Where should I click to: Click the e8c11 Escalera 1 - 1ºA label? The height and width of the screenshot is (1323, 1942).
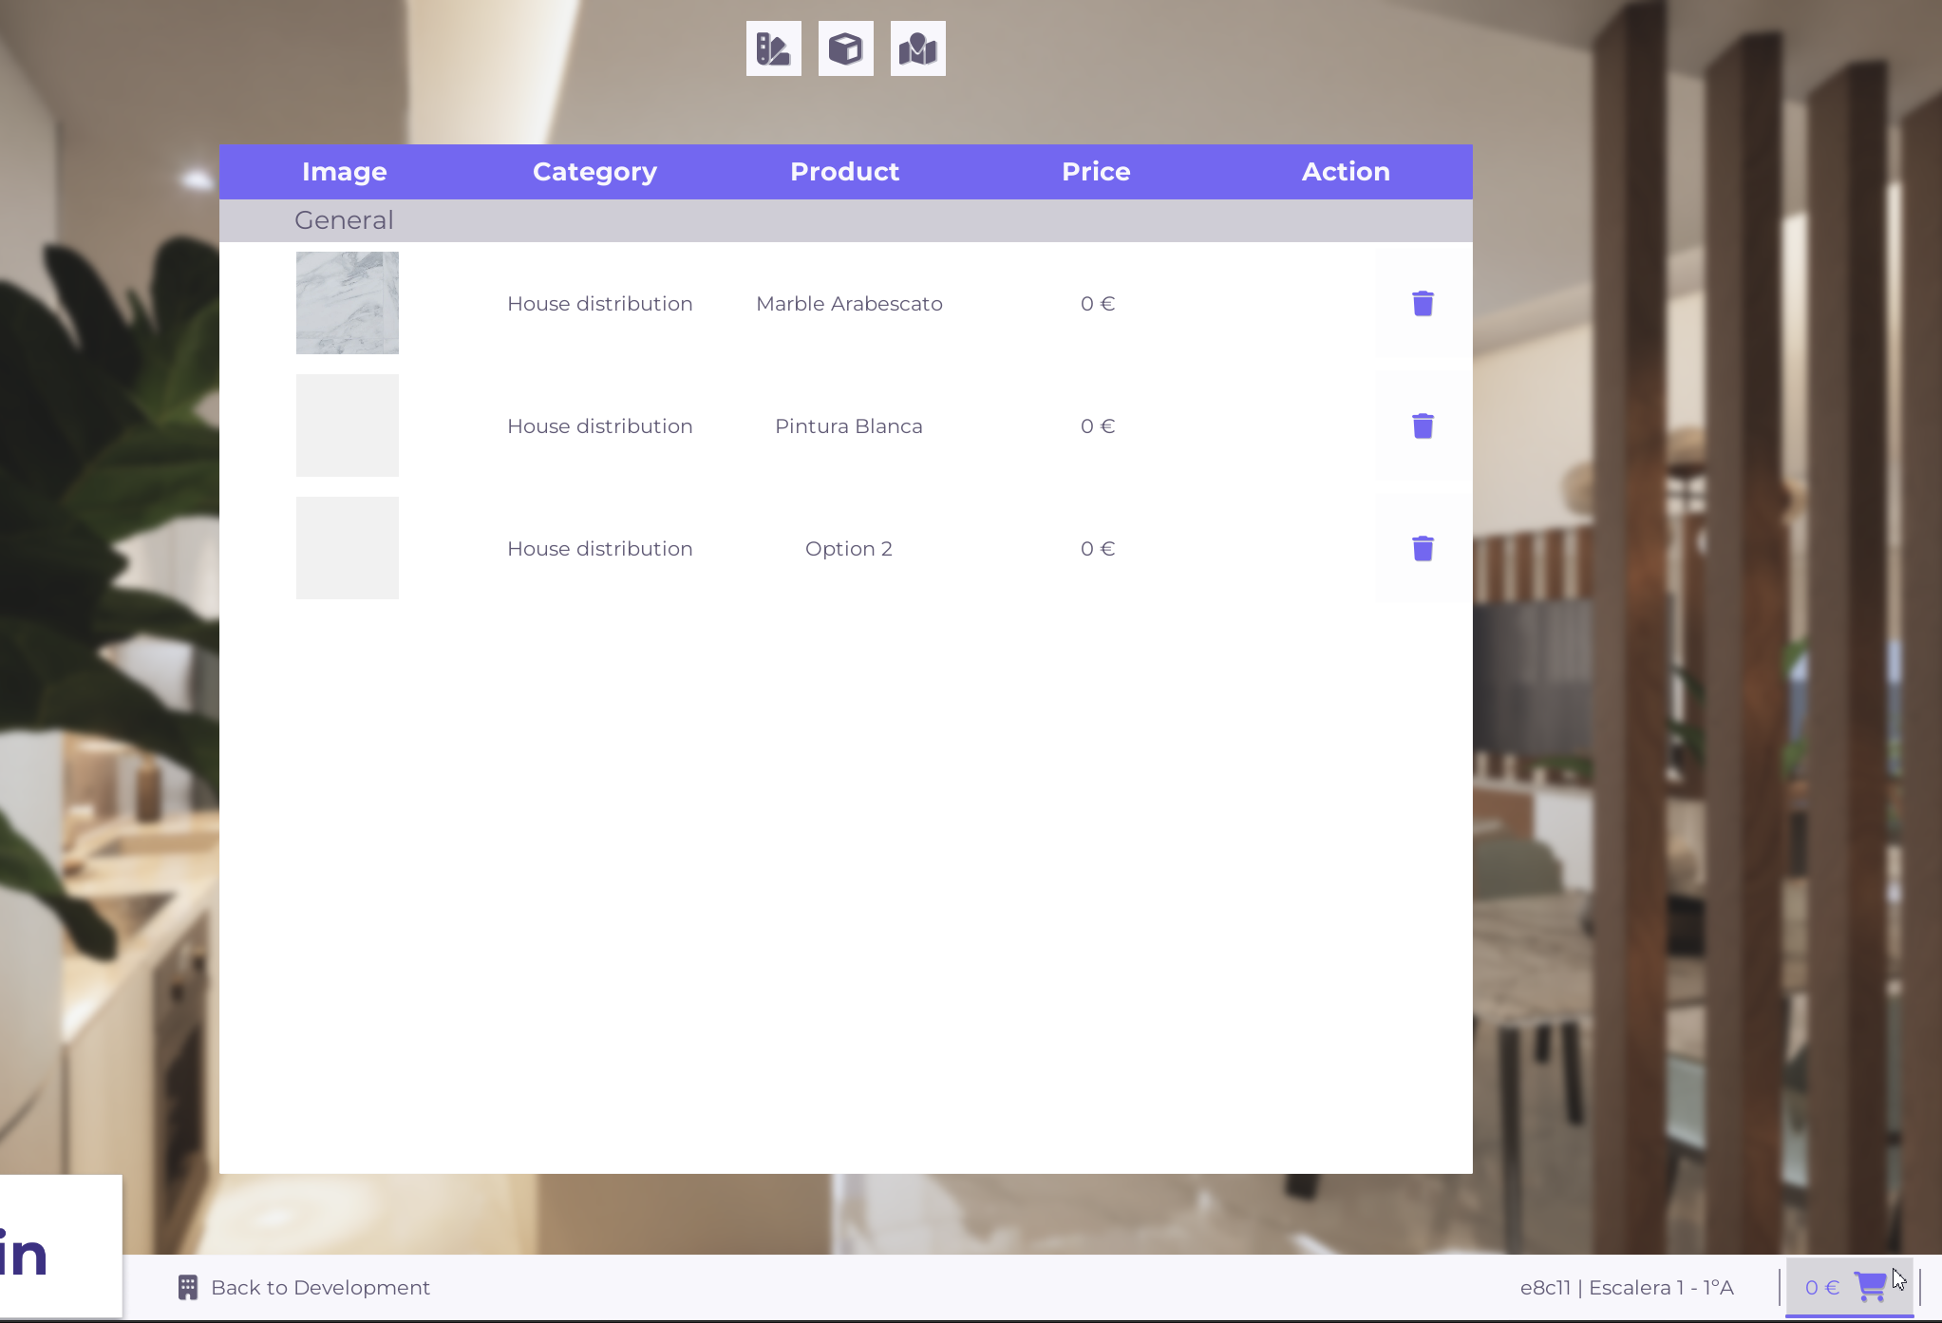[x=1627, y=1288]
